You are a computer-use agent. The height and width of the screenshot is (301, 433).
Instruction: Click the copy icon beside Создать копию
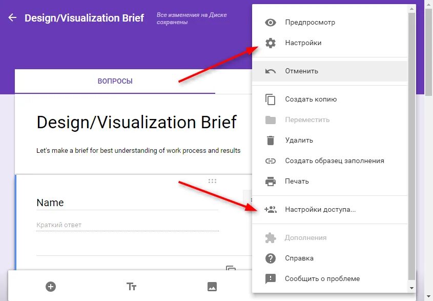click(x=271, y=99)
